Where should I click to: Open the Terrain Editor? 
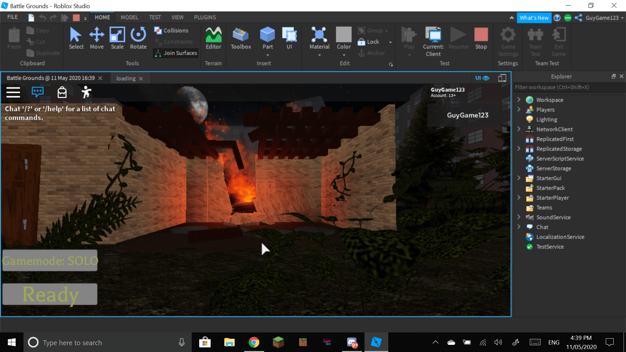[214, 38]
